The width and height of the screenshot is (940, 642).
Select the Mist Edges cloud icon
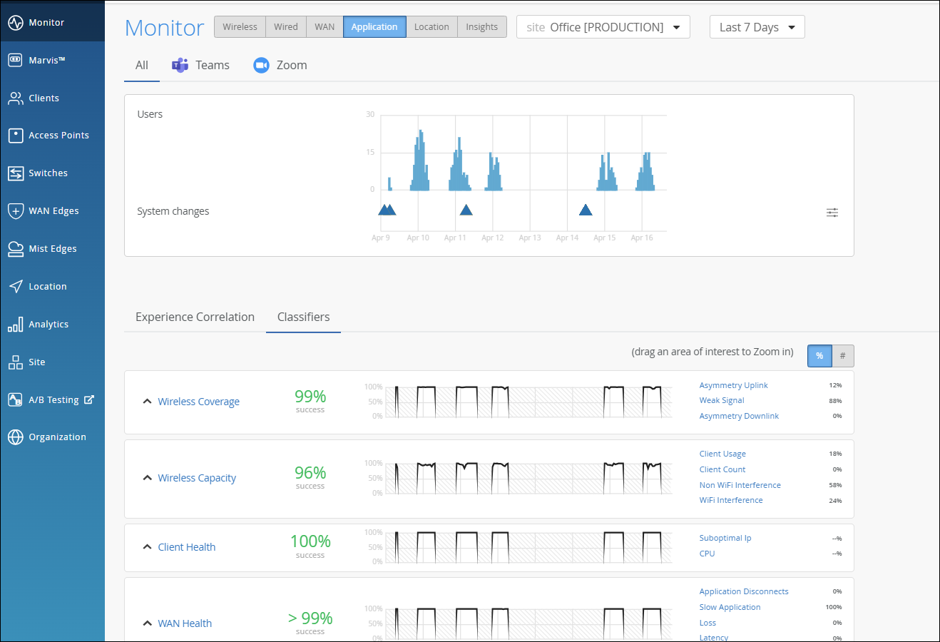point(16,249)
